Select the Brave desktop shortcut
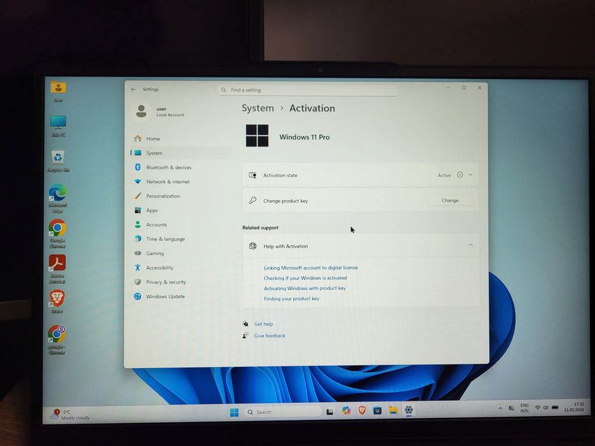 (57, 301)
